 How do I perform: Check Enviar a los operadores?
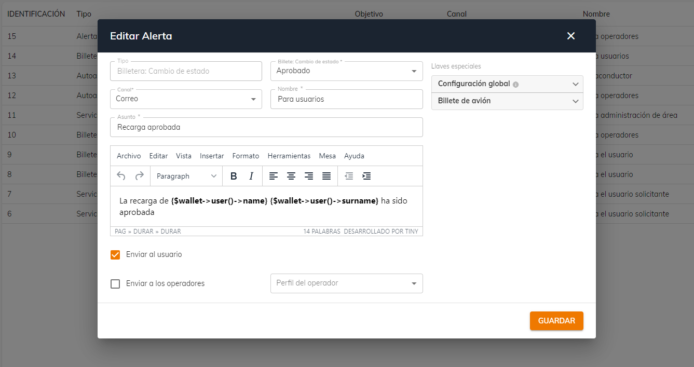coord(115,284)
